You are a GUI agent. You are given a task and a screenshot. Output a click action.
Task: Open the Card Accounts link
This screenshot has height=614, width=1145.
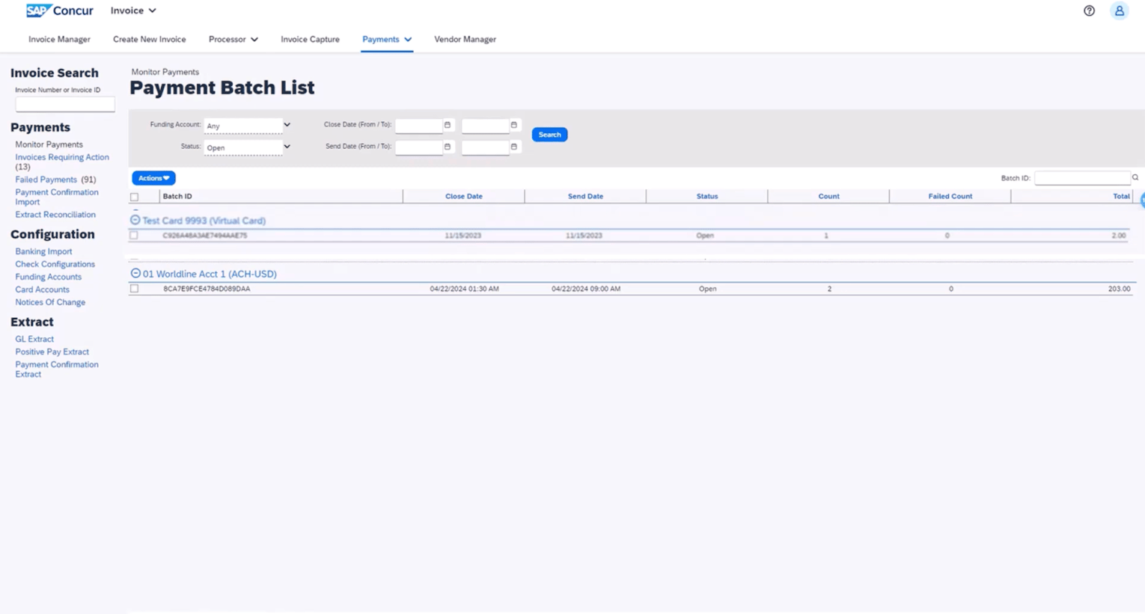click(42, 289)
